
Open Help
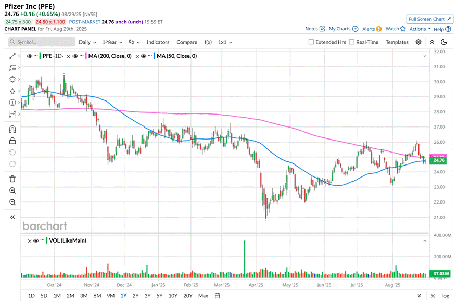tap(442, 29)
